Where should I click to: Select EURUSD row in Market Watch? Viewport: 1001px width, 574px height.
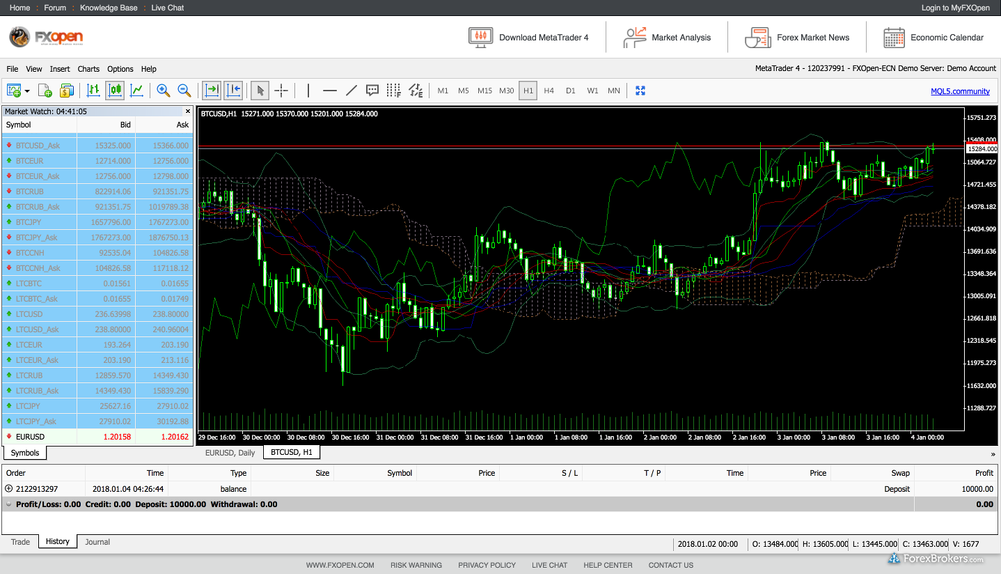coord(97,437)
